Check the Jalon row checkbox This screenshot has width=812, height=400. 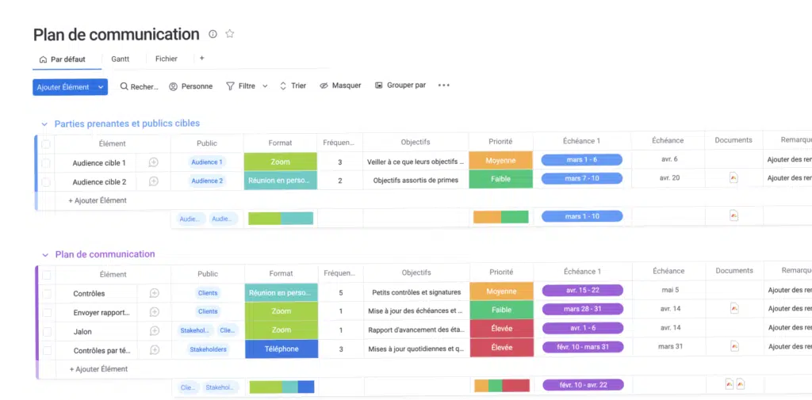(47, 331)
